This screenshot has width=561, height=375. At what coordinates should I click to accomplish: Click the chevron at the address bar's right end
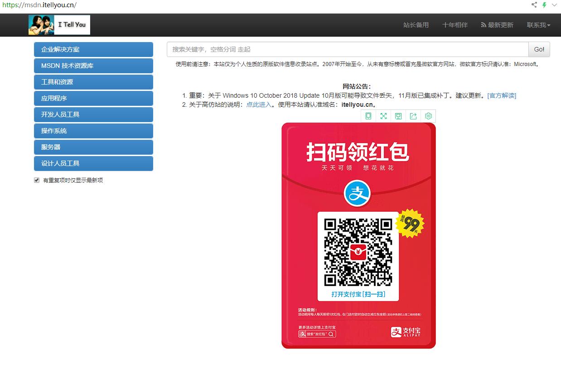(554, 5)
